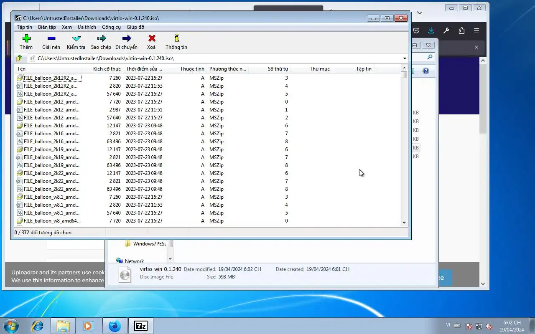This screenshot has height=334, width=535.
Task: Open the Ưa thích menu
Action: (x=87, y=27)
